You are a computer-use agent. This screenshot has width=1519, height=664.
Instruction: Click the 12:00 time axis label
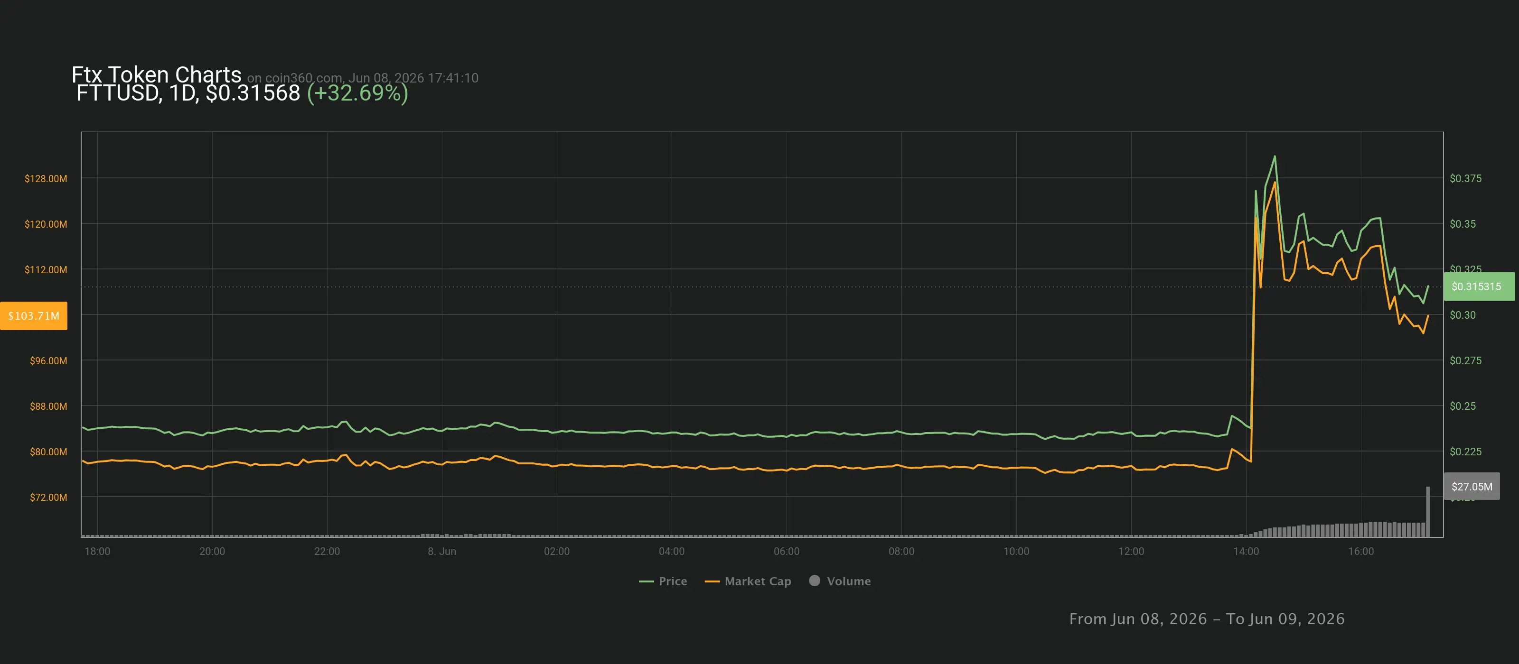[x=1131, y=551]
